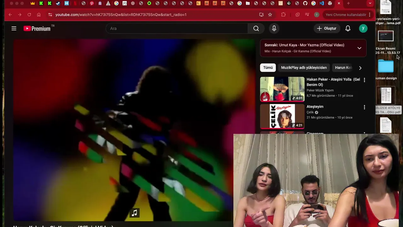
Task: Click 'Mix - Harun Kolçak - Gir Kanıma' text
Action: pyautogui.click(x=298, y=51)
